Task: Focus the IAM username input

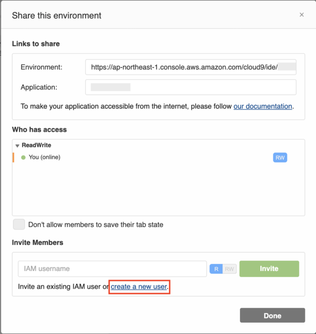Action: [x=112, y=269]
